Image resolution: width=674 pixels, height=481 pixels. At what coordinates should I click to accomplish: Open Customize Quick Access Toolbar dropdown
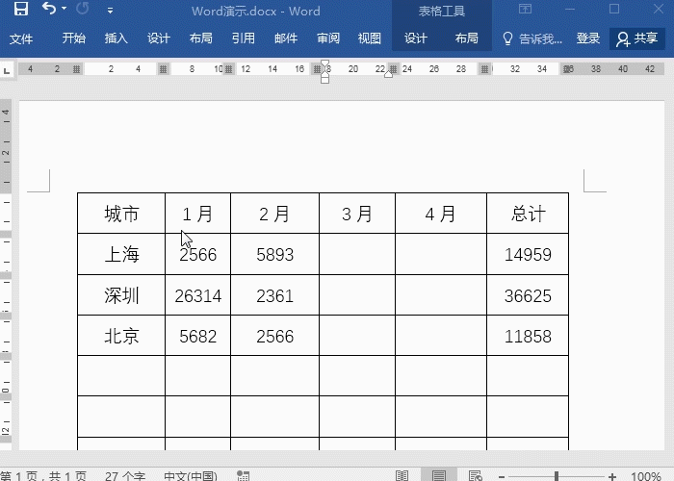[111, 11]
